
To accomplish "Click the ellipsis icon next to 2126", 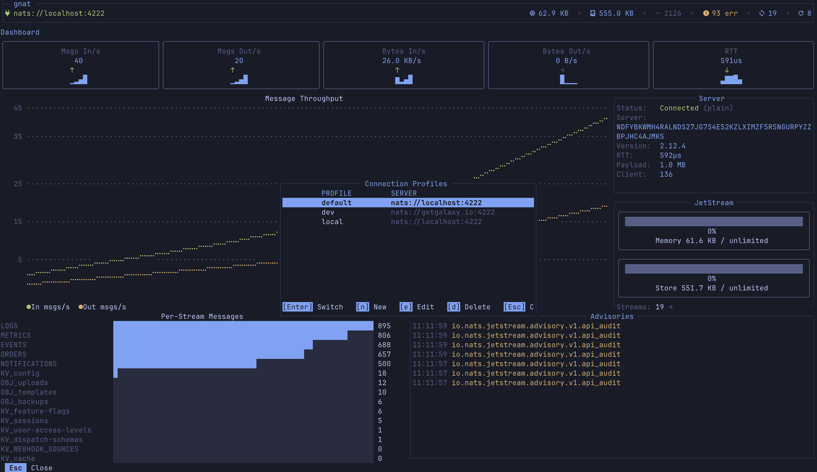I will [x=658, y=13].
